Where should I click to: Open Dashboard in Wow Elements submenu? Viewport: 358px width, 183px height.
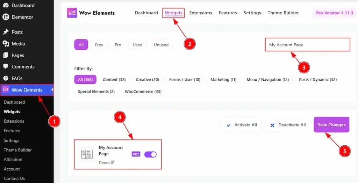(x=14, y=102)
